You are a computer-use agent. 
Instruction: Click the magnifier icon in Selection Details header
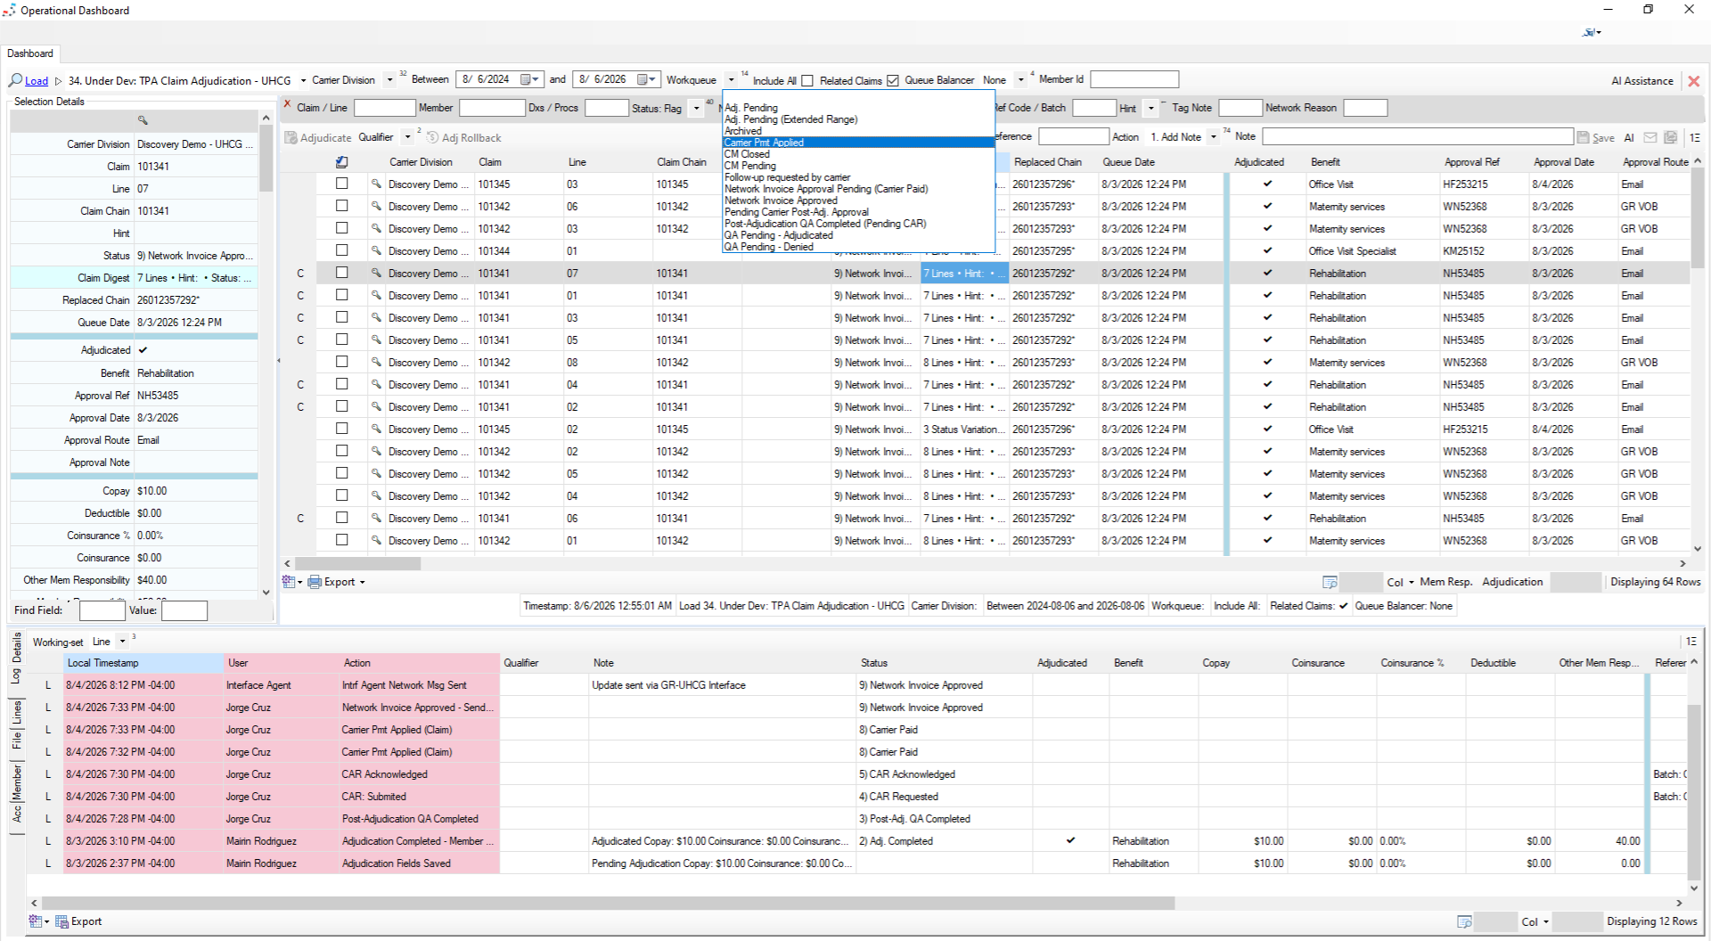pyautogui.click(x=143, y=120)
